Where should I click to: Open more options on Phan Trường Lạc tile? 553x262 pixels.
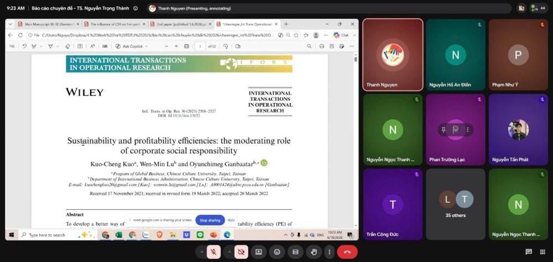[468, 130]
